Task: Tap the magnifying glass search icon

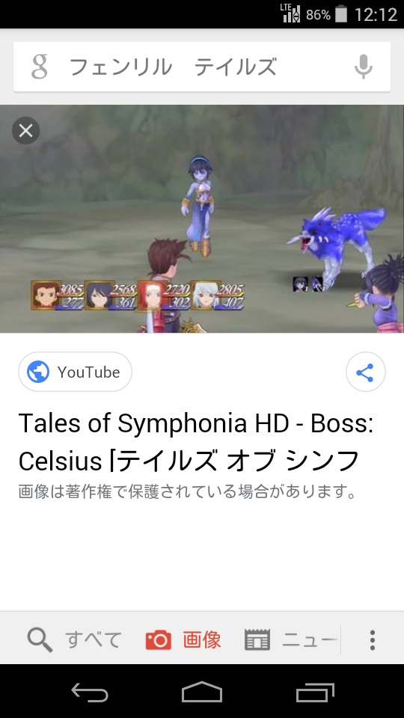Action: coord(40,640)
